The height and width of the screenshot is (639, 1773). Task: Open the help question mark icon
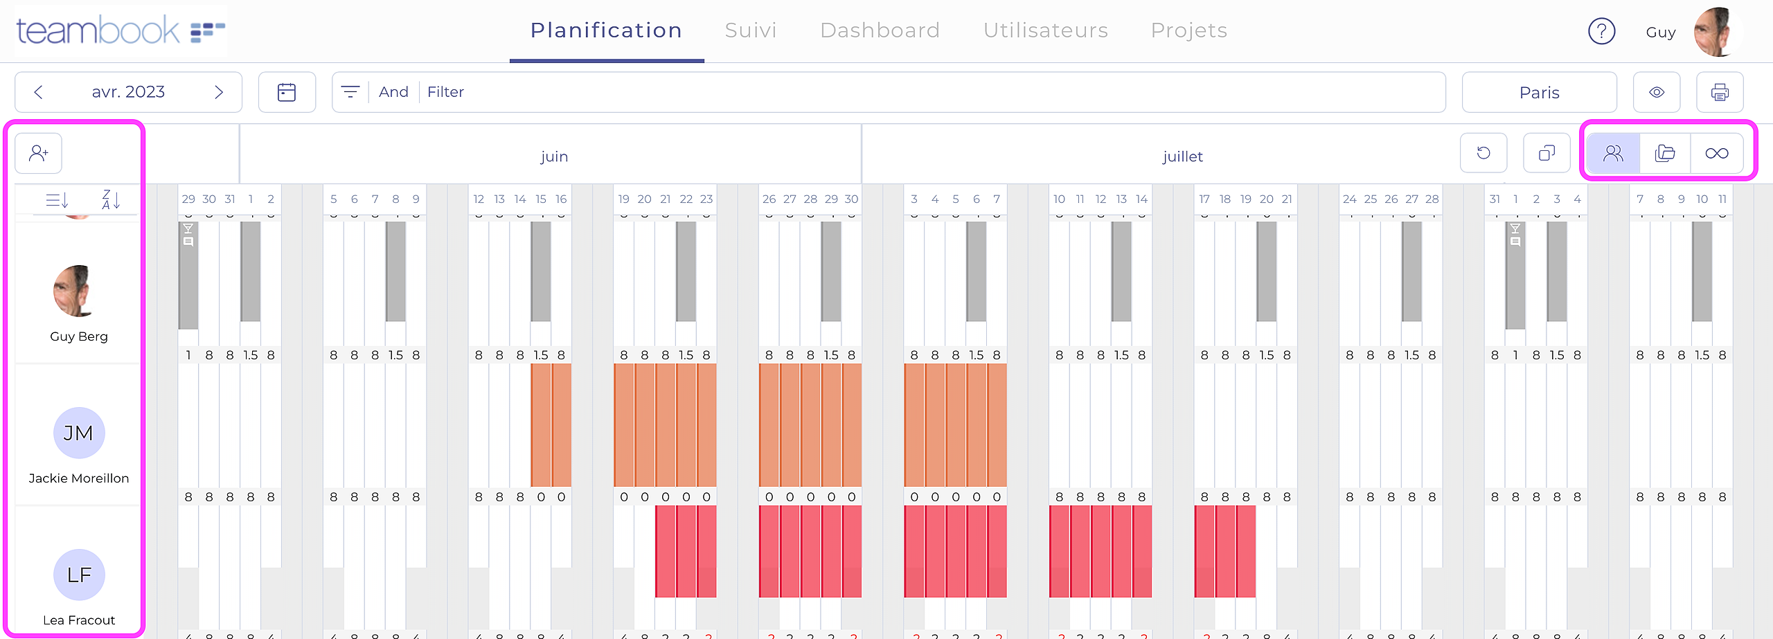click(x=1602, y=30)
